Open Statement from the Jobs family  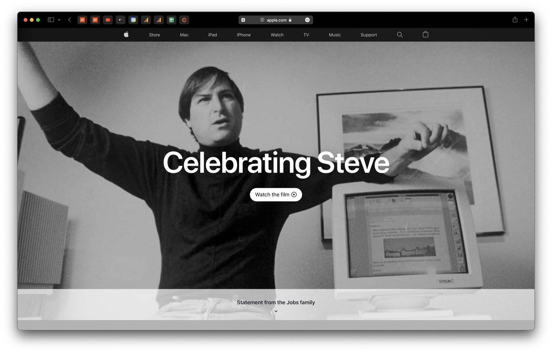click(x=276, y=302)
